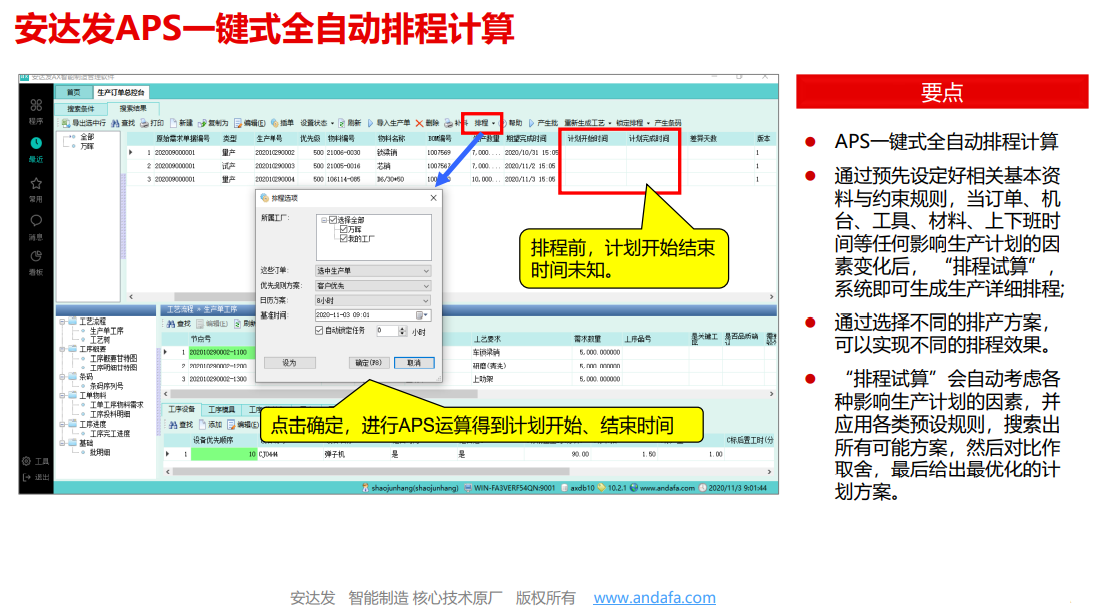Click the 编辑(E) icon in top toolbar
The image size is (1101, 611).
click(x=238, y=123)
